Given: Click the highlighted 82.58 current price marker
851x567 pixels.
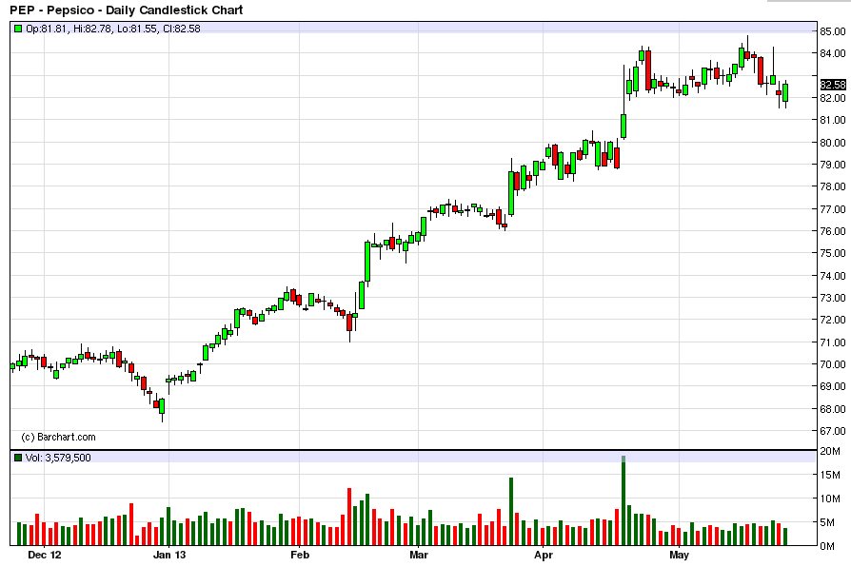Looking at the screenshot, I should [x=833, y=85].
